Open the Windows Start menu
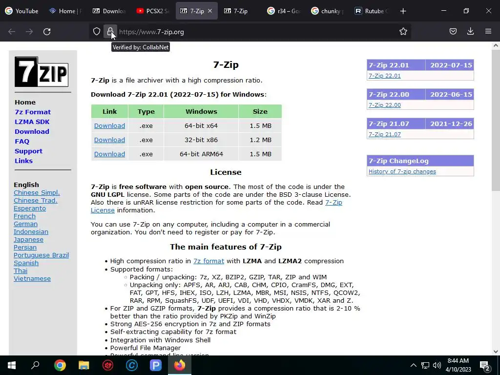 (12, 365)
